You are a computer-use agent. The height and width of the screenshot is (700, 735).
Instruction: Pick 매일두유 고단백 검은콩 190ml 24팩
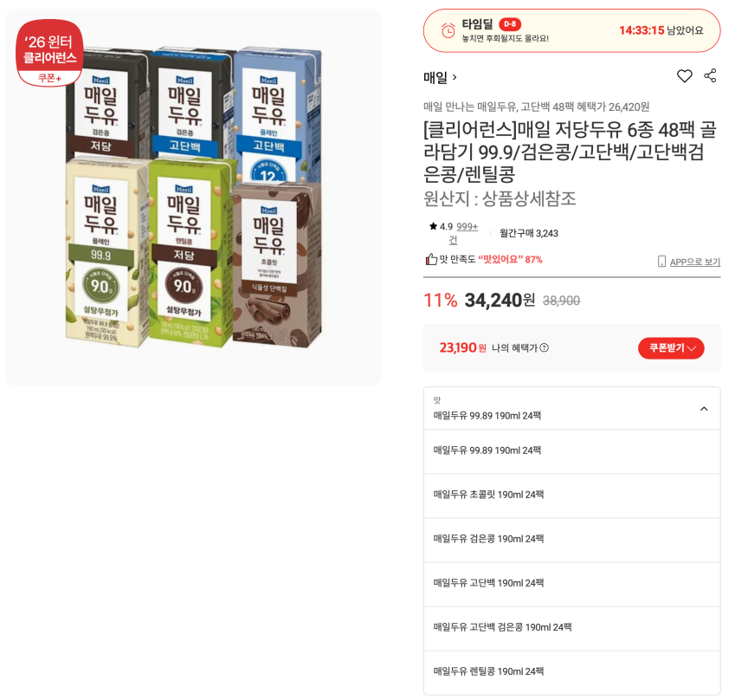point(571,628)
